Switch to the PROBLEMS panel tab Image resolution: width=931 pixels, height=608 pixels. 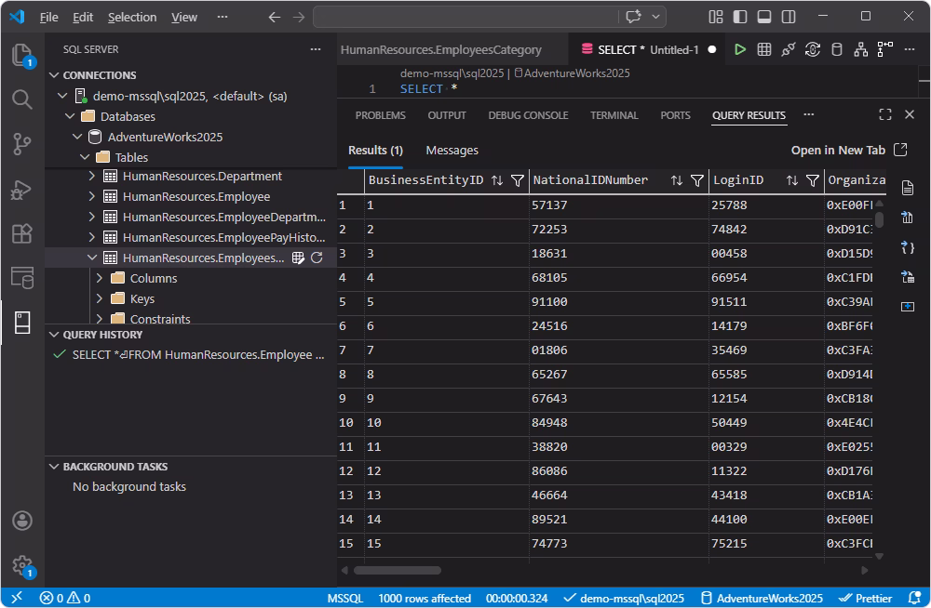tap(380, 115)
